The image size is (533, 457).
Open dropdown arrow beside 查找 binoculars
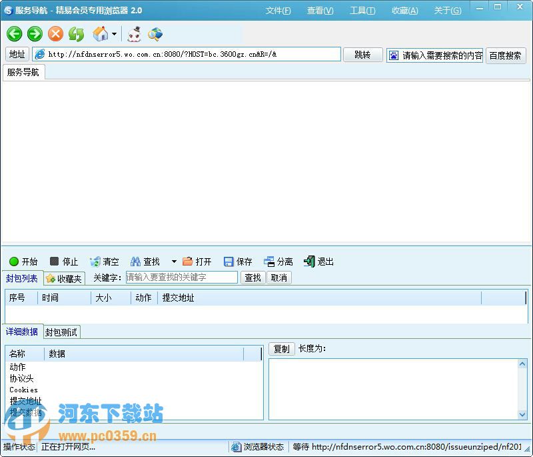(x=174, y=262)
